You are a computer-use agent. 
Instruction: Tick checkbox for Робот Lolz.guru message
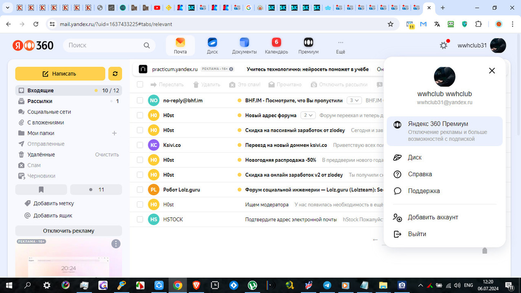(140, 190)
